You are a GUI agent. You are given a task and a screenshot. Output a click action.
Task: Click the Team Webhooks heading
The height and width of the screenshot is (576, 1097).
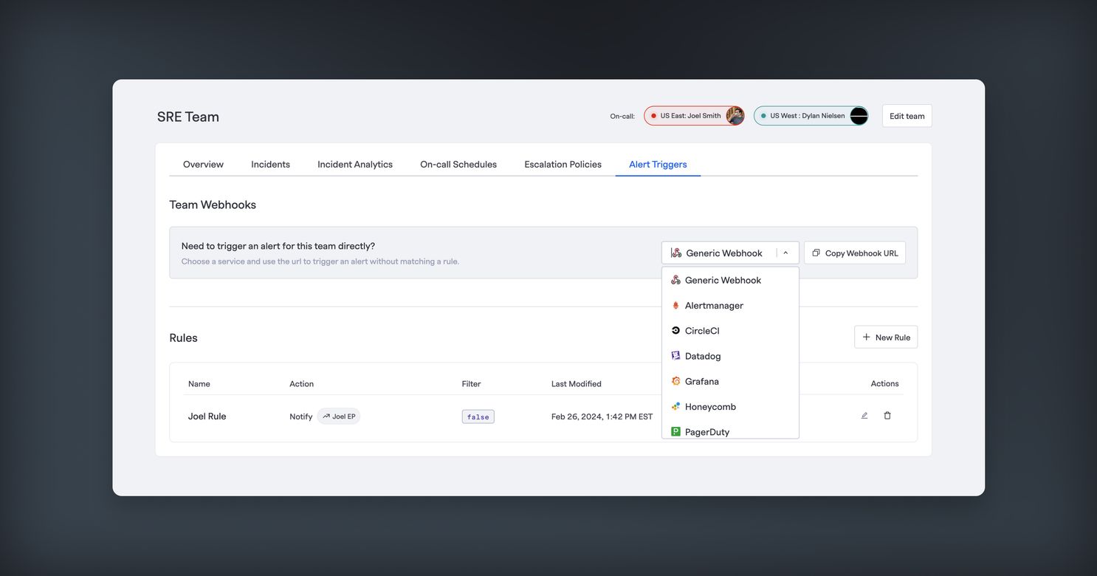tap(213, 205)
